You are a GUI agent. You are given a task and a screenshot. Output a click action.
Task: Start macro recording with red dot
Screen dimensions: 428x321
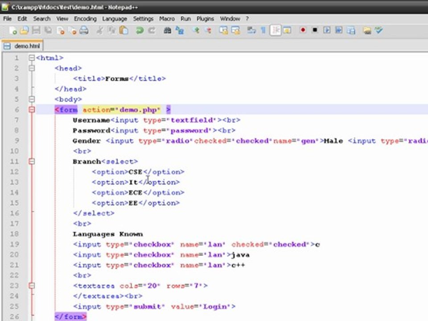click(303, 30)
